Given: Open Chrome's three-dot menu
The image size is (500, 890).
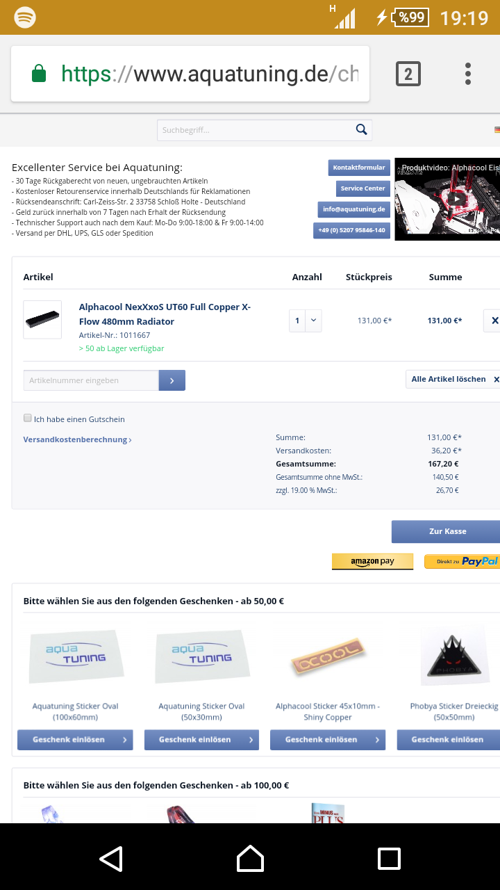Looking at the screenshot, I should coord(468,74).
